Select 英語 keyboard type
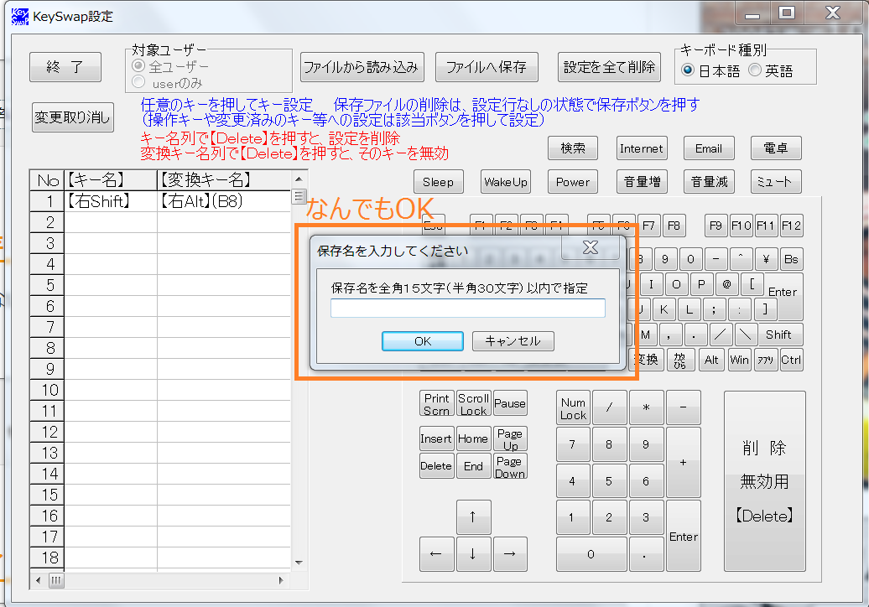 coord(755,71)
